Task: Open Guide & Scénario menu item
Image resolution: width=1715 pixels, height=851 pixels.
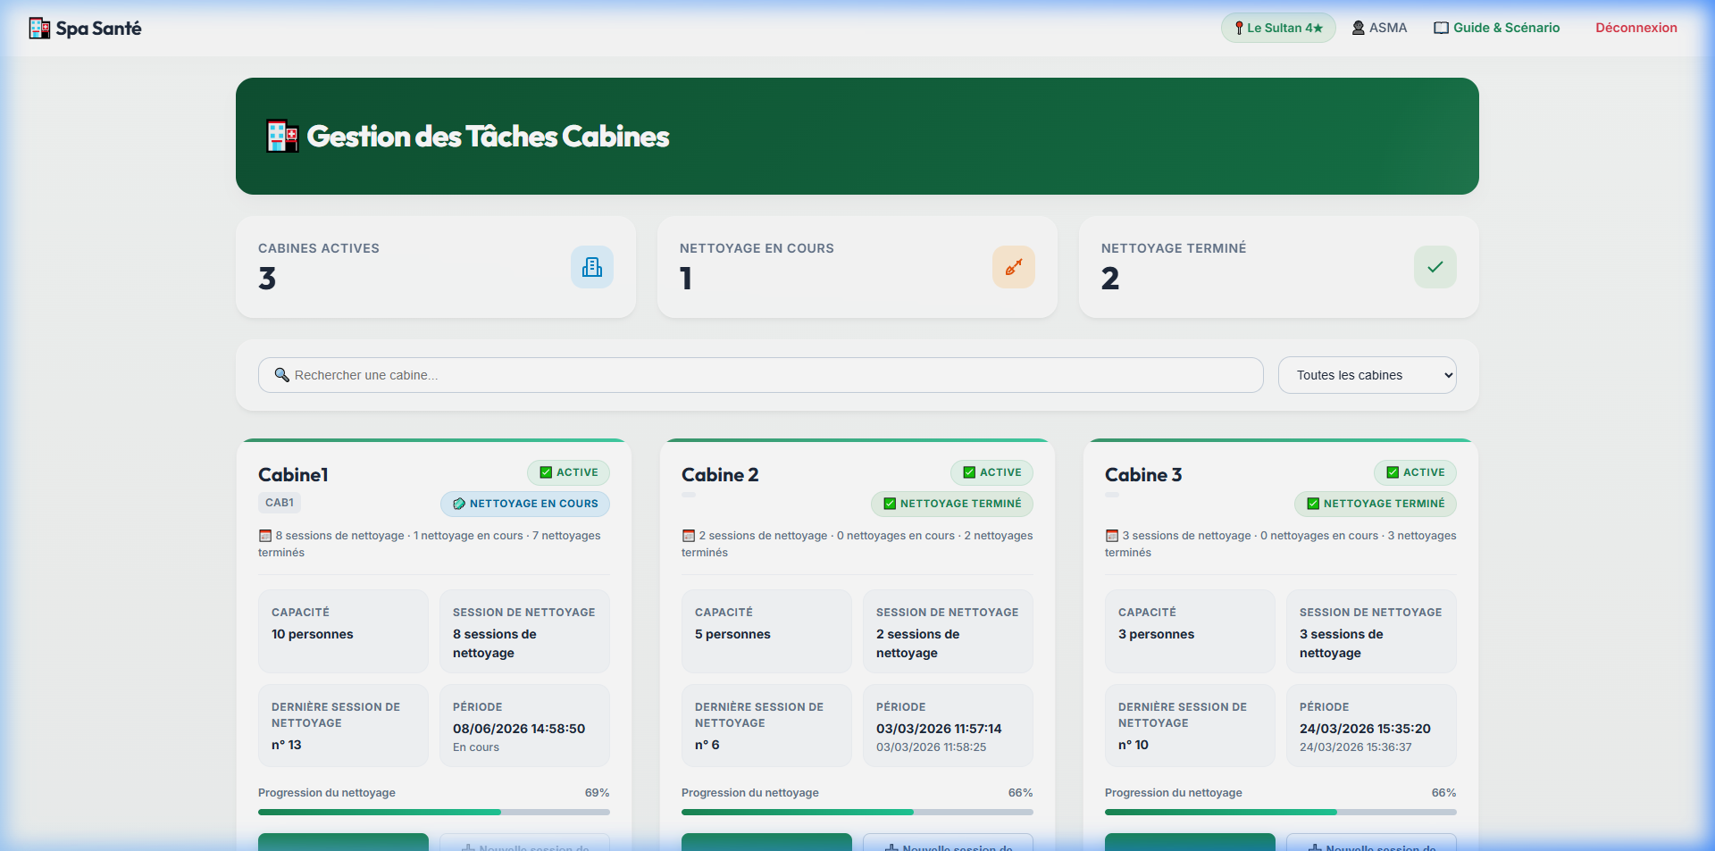Action: tap(1497, 28)
